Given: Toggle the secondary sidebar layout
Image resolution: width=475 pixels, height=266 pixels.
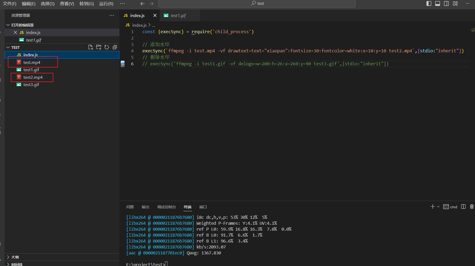Looking at the screenshot, I should pos(446,4).
